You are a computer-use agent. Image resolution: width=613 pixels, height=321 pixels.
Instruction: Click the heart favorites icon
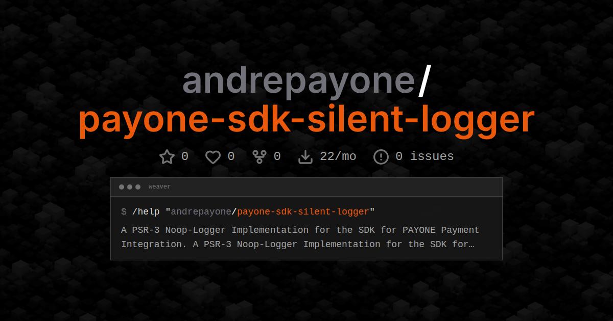point(213,157)
